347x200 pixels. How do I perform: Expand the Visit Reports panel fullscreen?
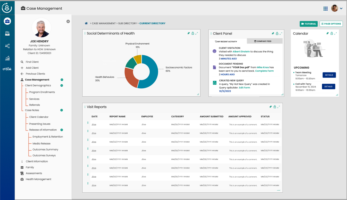click(279, 107)
